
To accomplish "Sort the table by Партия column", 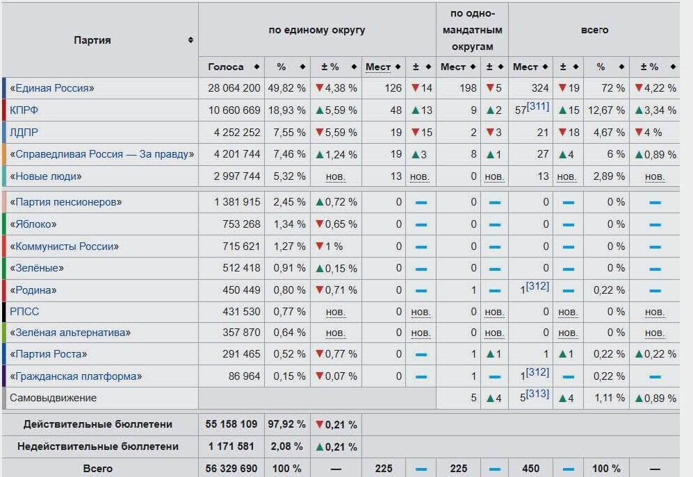I will coord(190,40).
